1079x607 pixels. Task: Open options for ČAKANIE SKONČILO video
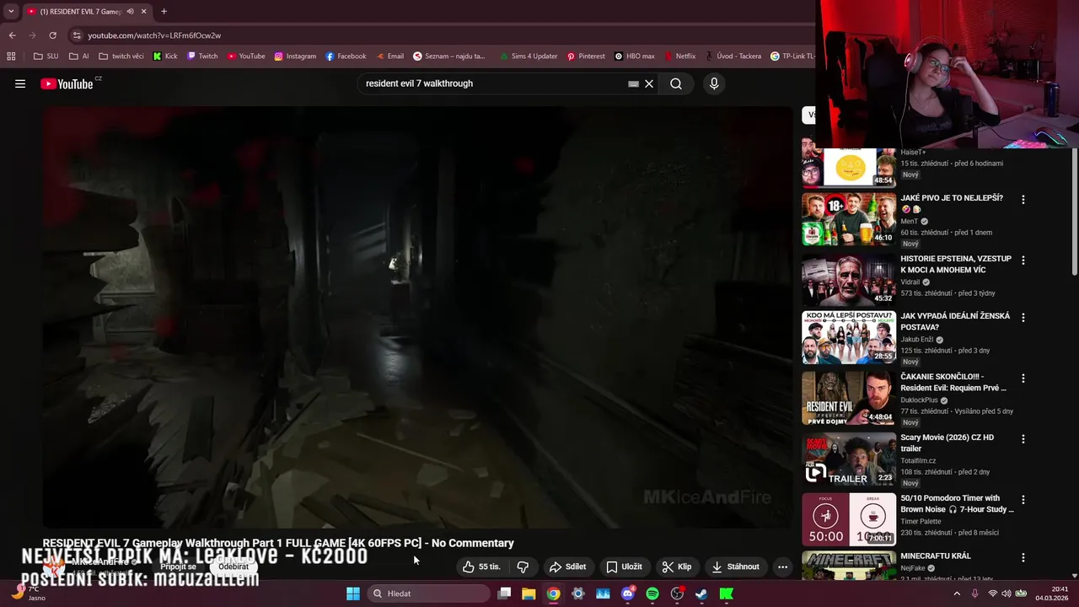(x=1023, y=379)
